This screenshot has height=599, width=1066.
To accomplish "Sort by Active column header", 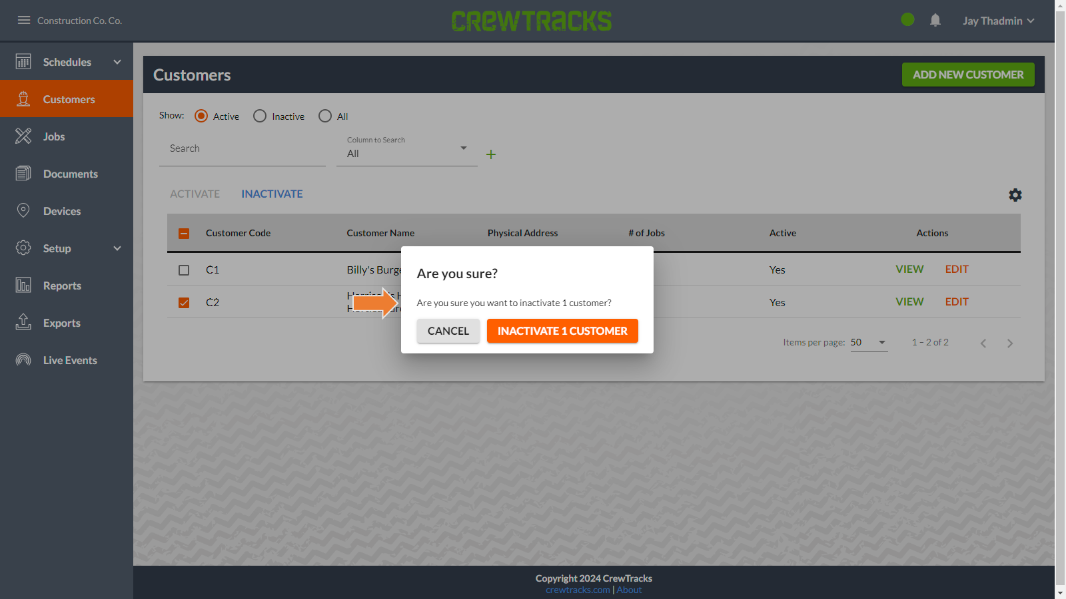I will (783, 233).
